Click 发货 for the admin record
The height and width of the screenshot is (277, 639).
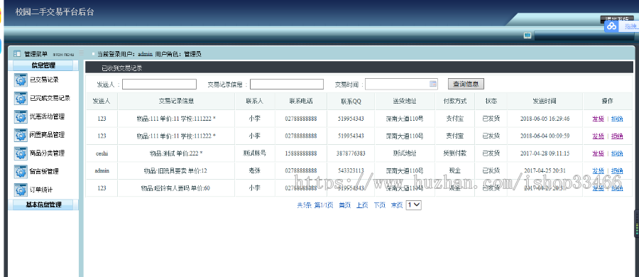[x=599, y=171]
